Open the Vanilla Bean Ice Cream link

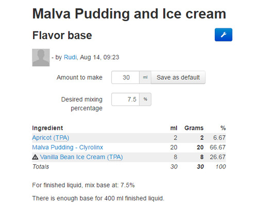[81, 157]
